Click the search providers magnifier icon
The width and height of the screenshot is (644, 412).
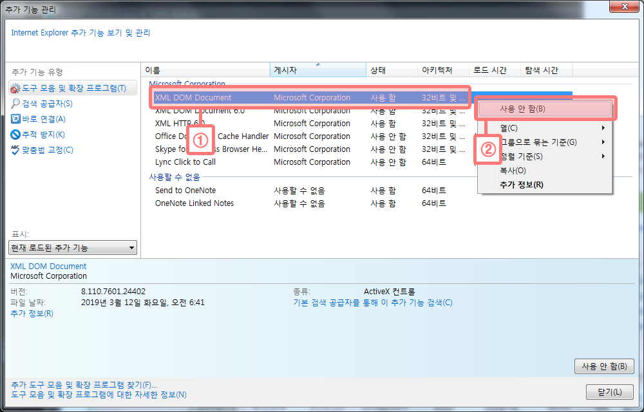pyautogui.click(x=15, y=104)
